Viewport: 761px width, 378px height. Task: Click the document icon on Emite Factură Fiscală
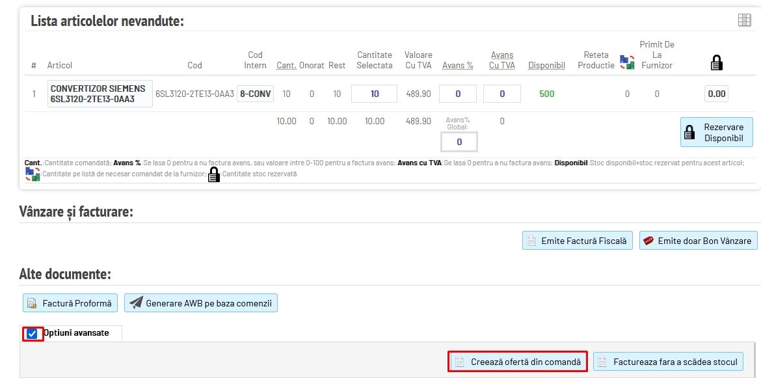click(531, 241)
